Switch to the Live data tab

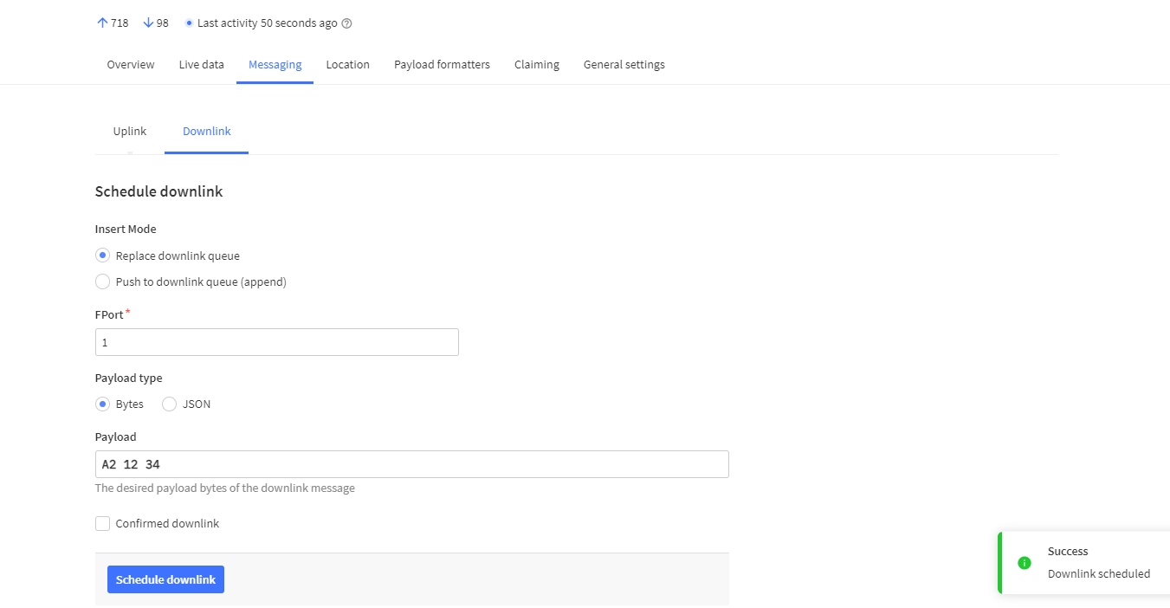[202, 65]
